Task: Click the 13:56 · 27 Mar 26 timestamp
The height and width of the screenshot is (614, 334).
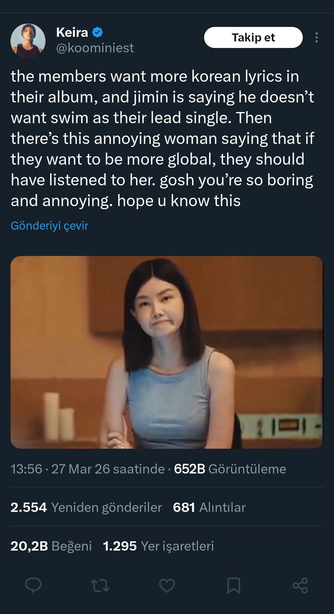Action: [x=88, y=469]
